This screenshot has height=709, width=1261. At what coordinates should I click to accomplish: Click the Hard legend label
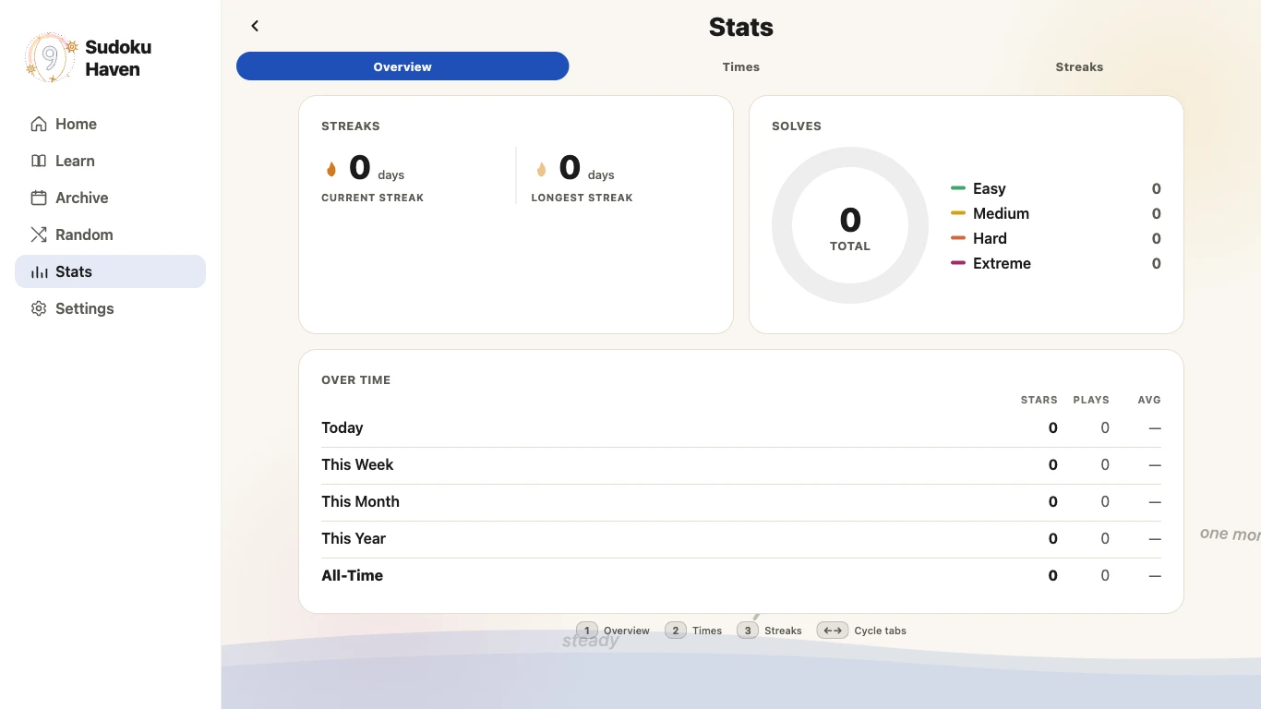[990, 238]
